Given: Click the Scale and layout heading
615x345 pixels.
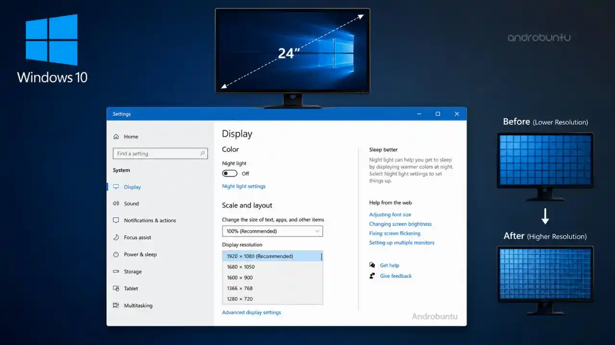Looking at the screenshot, I should [x=247, y=205].
